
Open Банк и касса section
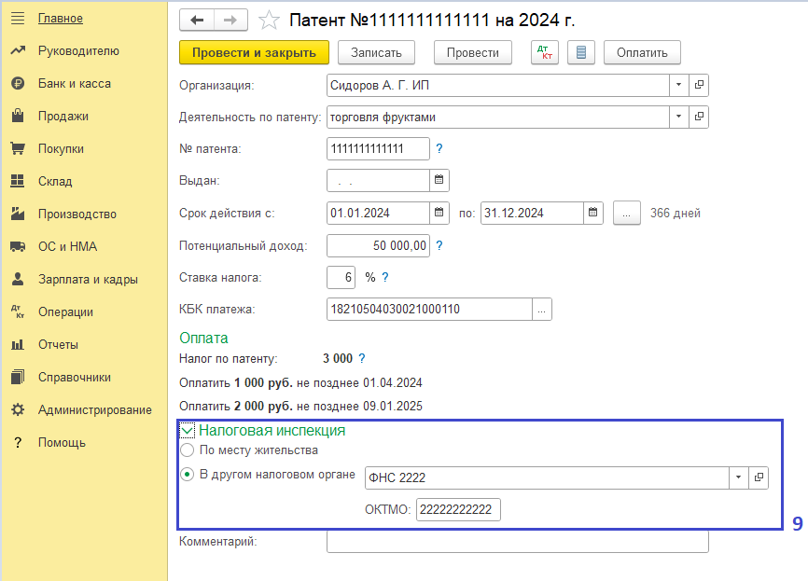(74, 84)
